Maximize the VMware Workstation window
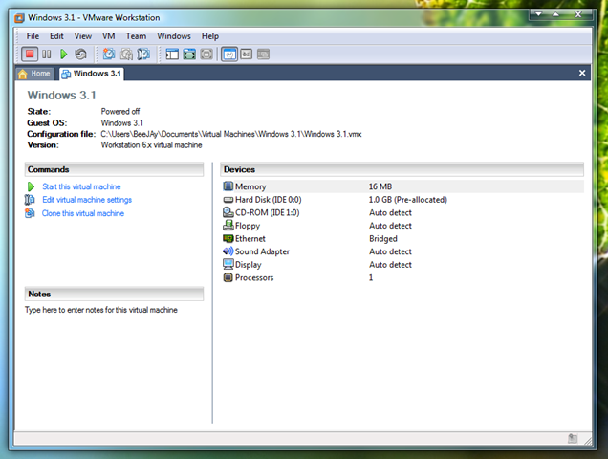 pos(555,14)
